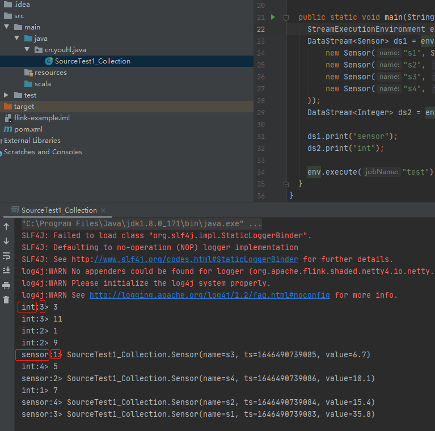The width and height of the screenshot is (435, 431).
Task: Click Scroll to End console icon
Action: pos(6,270)
